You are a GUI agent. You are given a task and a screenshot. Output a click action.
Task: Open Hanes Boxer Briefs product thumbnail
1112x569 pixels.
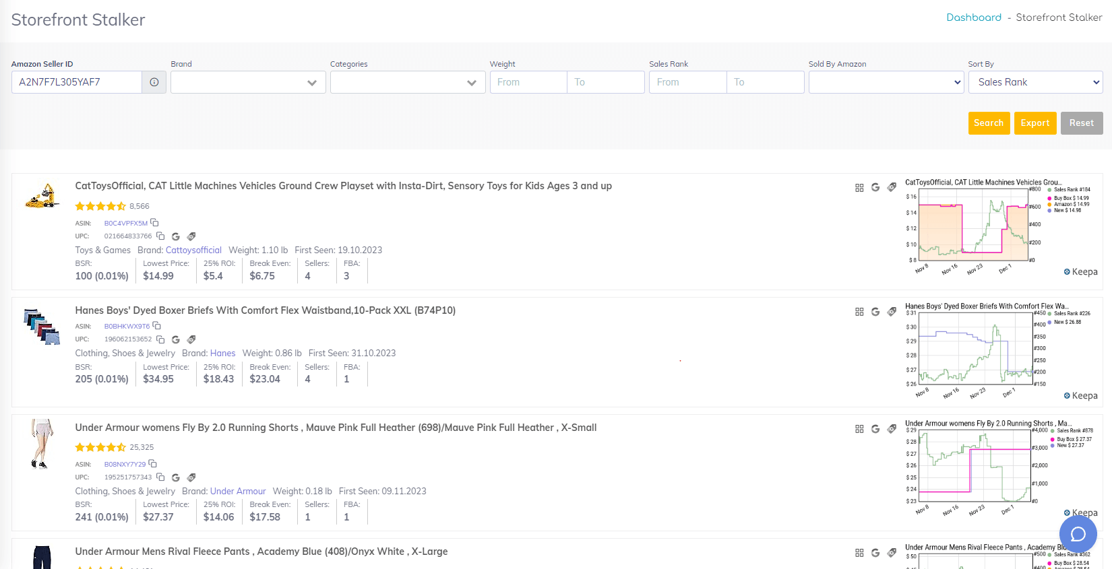[42, 327]
